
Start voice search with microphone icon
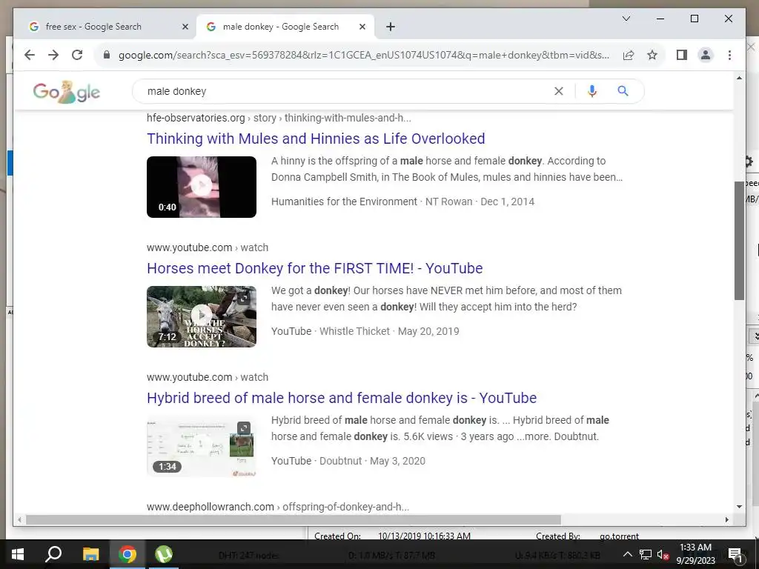click(x=592, y=91)
